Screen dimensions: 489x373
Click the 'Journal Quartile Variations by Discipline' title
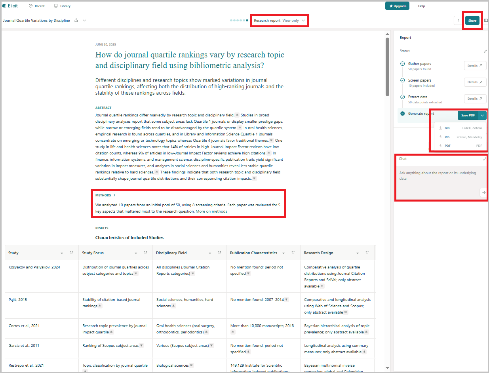[x=36, y=20]
